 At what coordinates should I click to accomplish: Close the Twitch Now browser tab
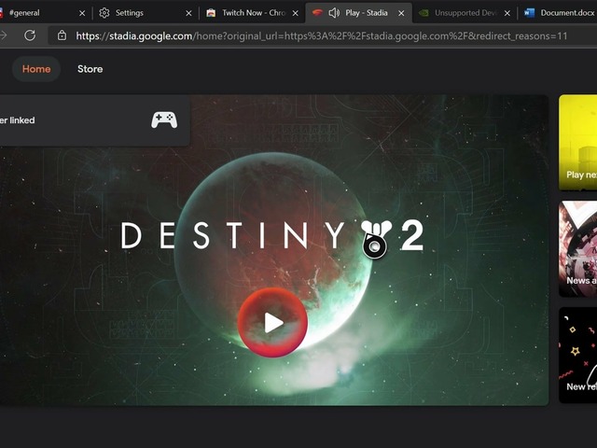click(x=296, y=13)
